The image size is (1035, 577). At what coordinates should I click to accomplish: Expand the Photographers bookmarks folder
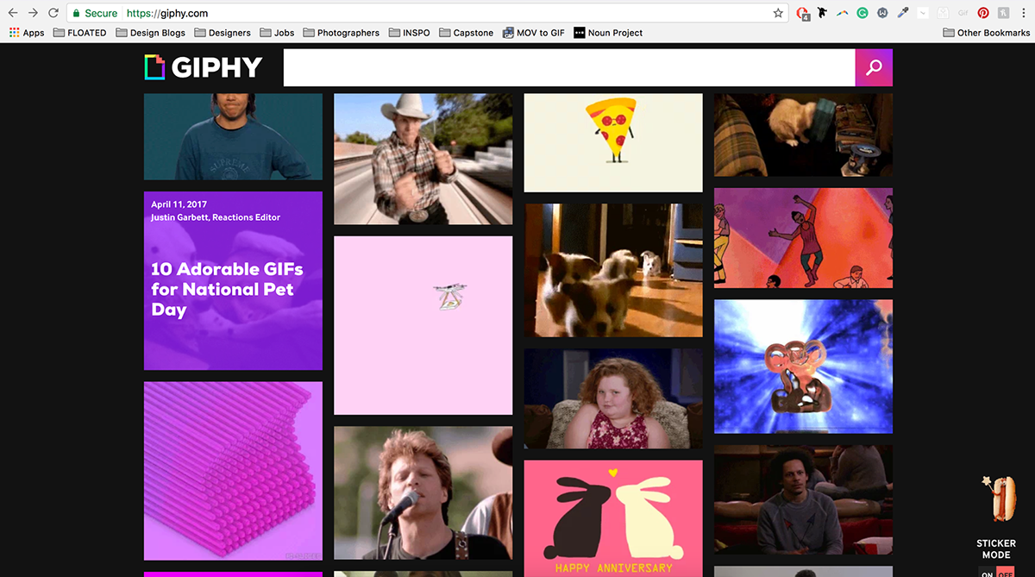click(341, 33)
